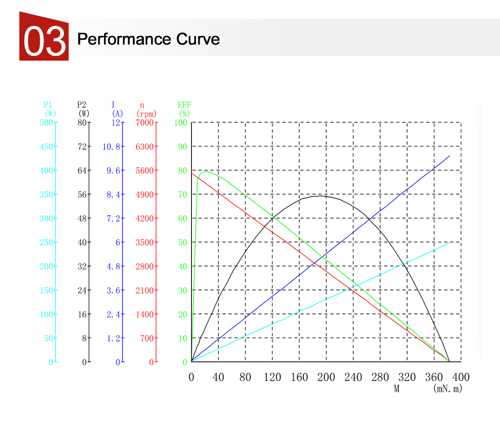Click the 200 label on the torque axis
Screen dimensions: 500x430
click(x=326, y=377)
